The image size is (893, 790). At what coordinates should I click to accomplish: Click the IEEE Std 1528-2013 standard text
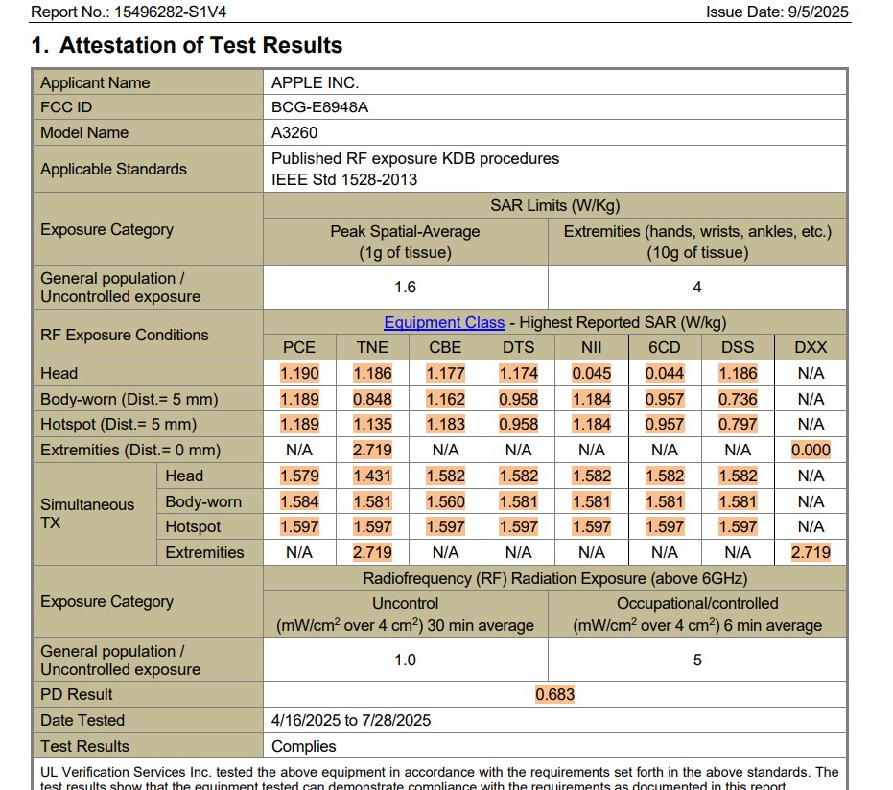[344, 179]
